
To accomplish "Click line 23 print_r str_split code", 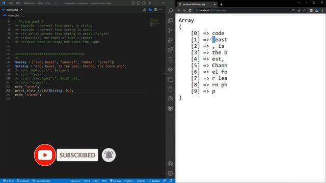I will (44, 90).
